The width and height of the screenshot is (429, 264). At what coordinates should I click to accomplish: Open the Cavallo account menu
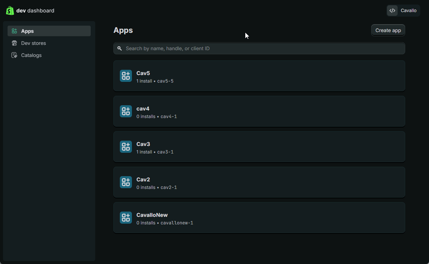click(x=408, y=11)
